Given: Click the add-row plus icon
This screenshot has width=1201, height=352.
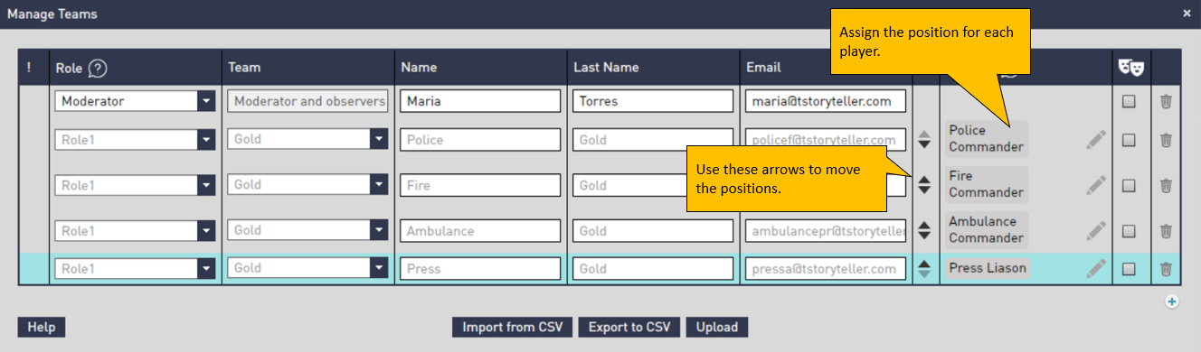Looking at the screenshot, I should pyautogui.click(x=1171, y=302).
